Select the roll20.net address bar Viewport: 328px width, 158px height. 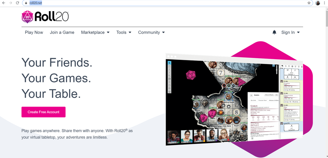coord(167,3)
